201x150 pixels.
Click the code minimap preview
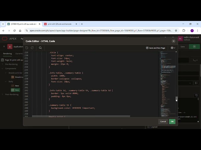[x=167, y=84]
